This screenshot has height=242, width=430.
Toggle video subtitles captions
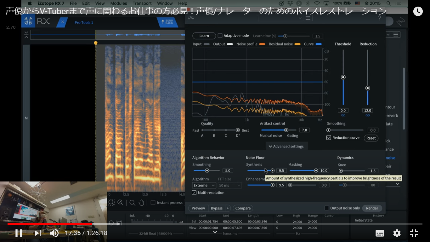(380, 233)
